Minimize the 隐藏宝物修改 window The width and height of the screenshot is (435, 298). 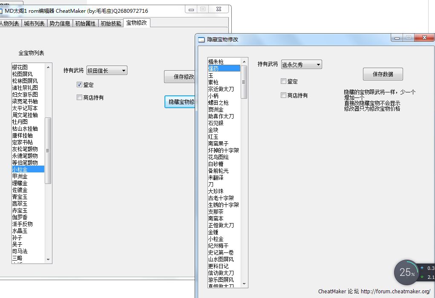(x=397, y=38)
